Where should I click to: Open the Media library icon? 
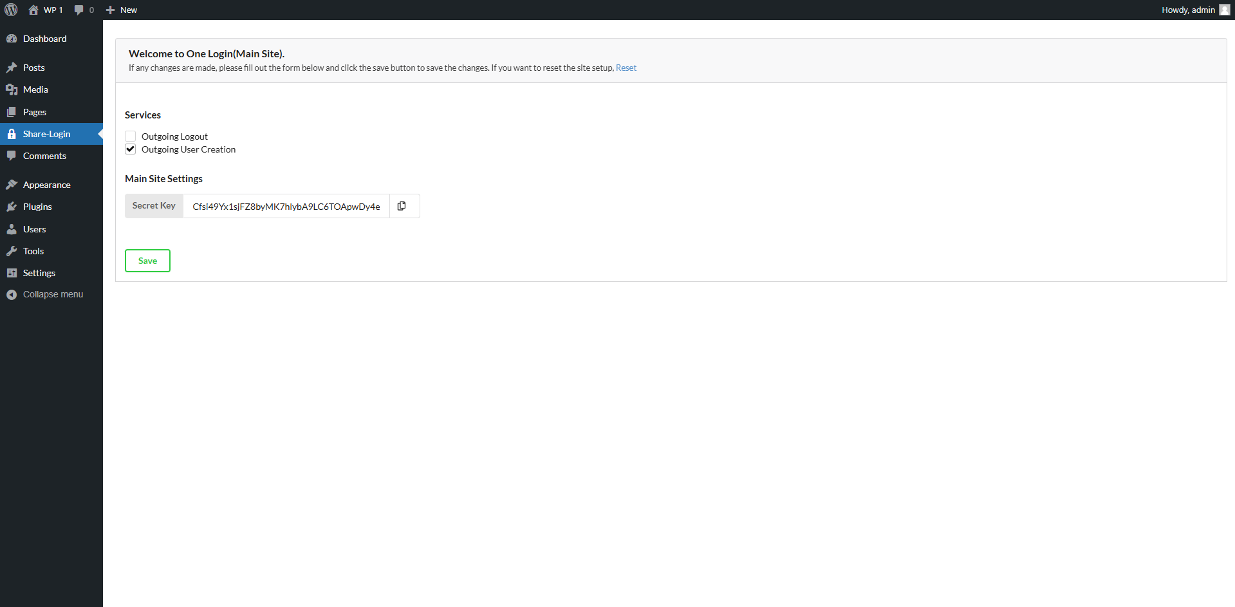(13, 89)
